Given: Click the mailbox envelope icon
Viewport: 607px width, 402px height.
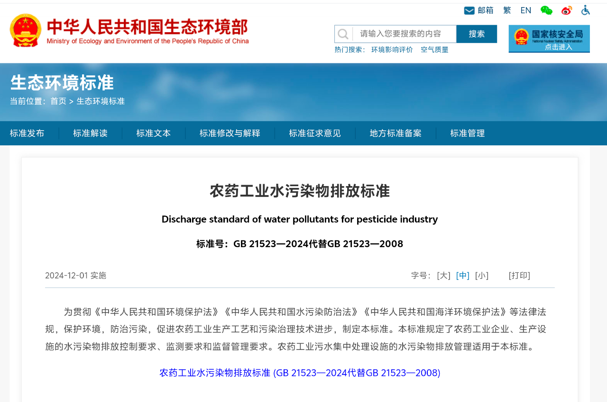Looking at the screenshot, I should pyautogui.click(x=469, y=10).
